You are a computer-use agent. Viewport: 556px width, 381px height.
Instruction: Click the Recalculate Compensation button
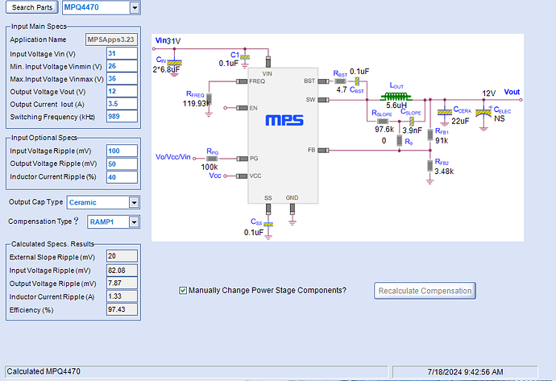[x=425, y=291]
